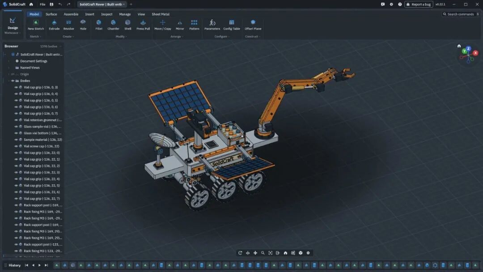Hide Vial cap grip (-136, 0, 3)

pos(16,87)
